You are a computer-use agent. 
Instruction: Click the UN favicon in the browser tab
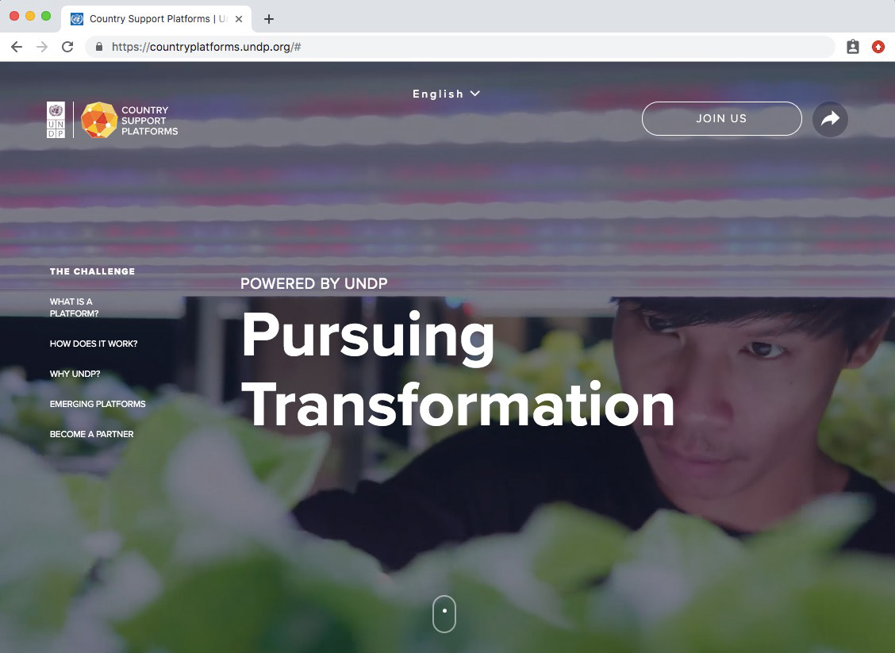76,19
